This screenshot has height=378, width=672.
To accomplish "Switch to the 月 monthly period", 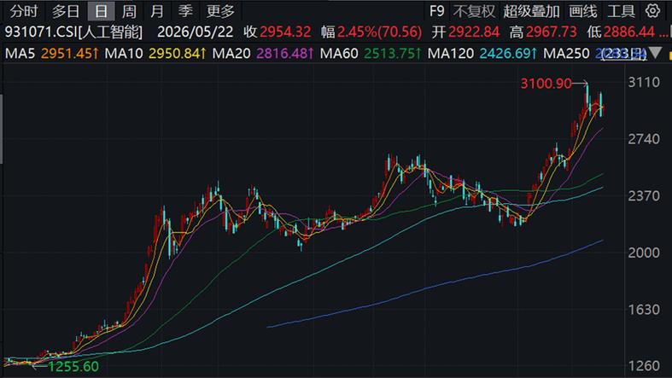I will (x=157, y=11).
